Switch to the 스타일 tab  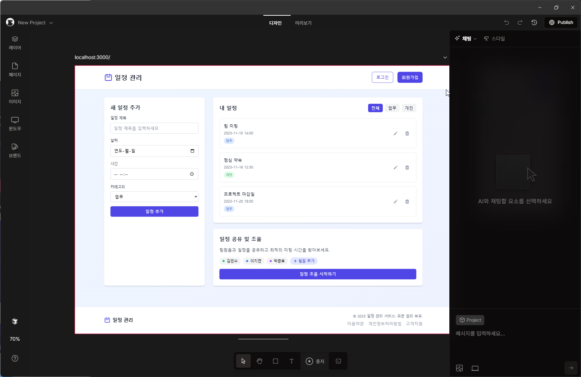[495, 39]
